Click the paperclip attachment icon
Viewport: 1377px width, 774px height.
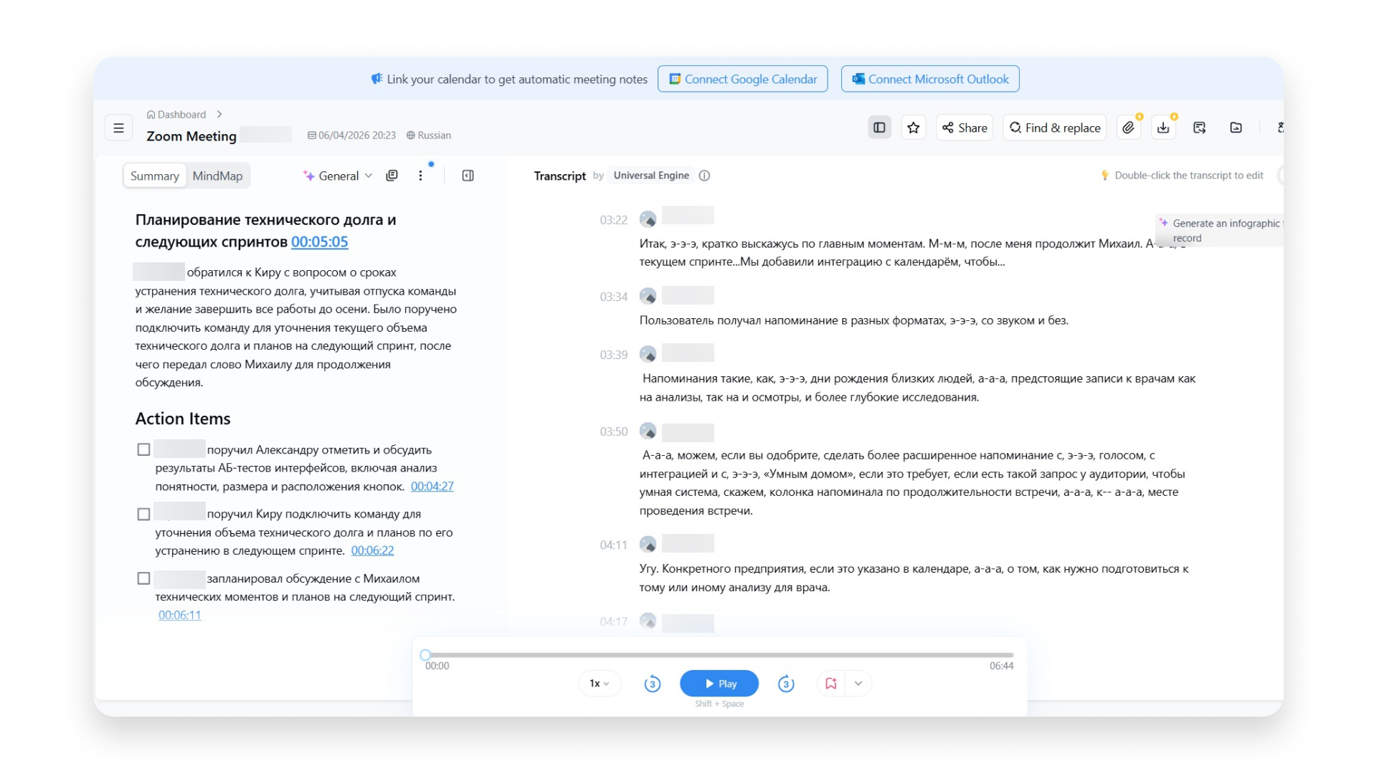1129,128
